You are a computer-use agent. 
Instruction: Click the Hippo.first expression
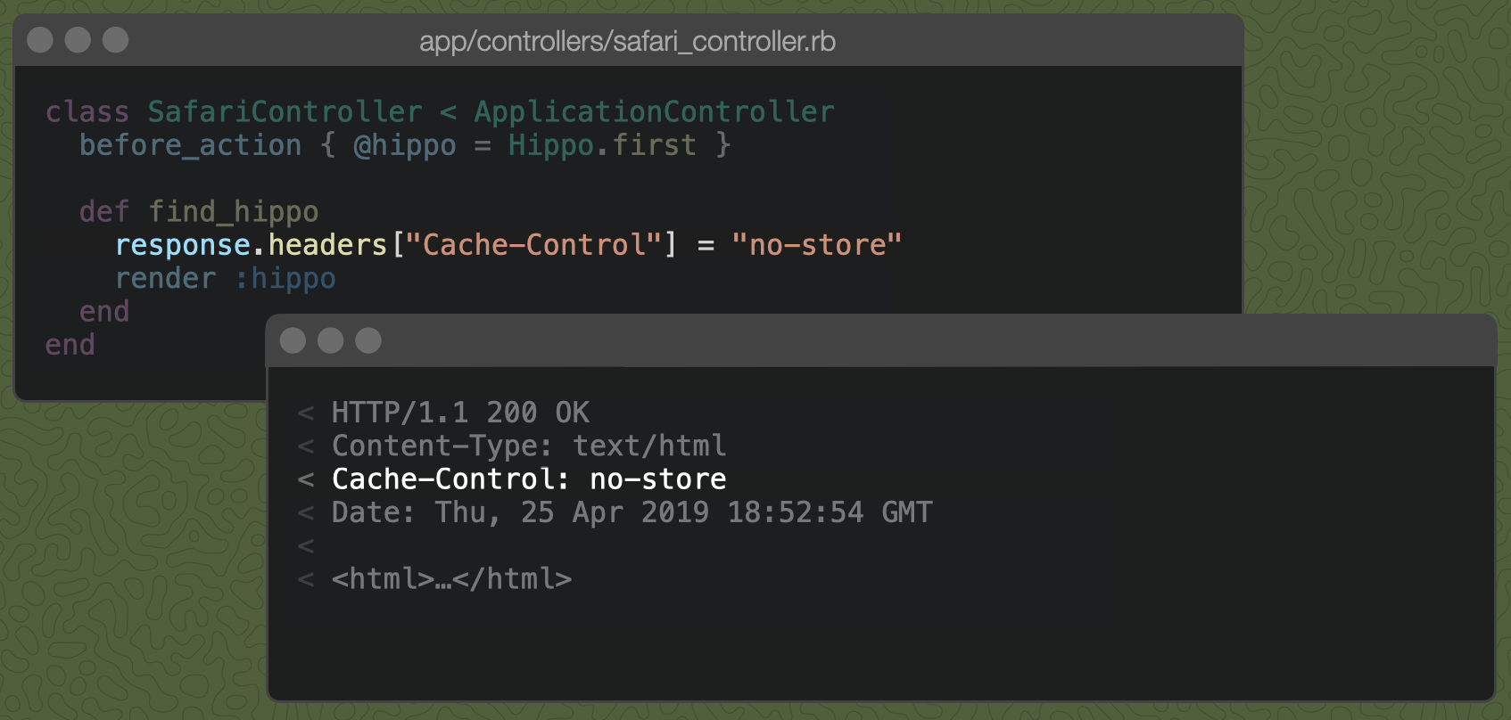(600, 144)
